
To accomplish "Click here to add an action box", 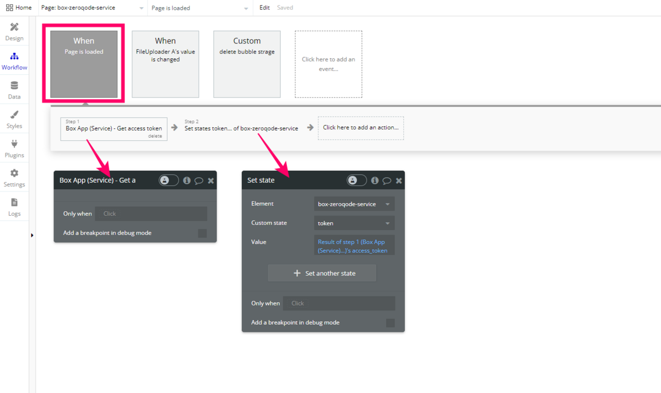I will pyautogui.click(x=361, y=128).
